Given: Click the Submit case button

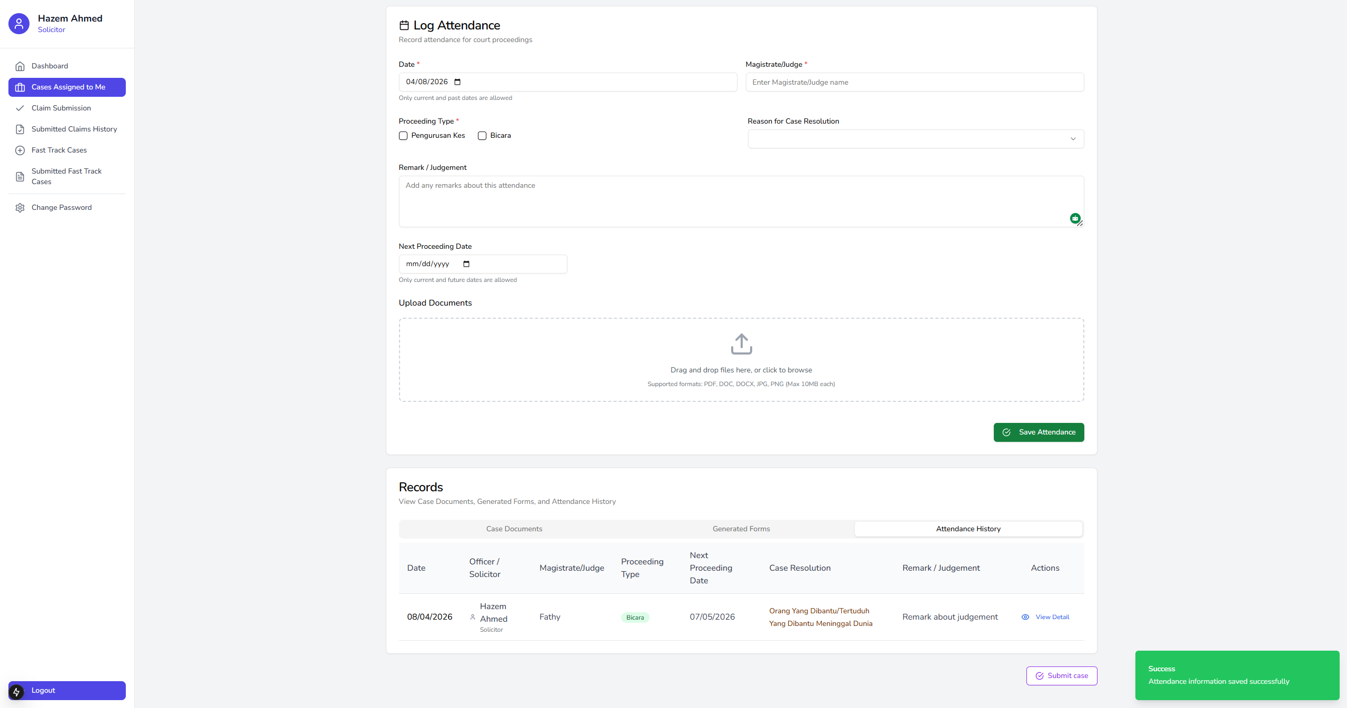Looking at the screenshot, I should click(1061, 676).
